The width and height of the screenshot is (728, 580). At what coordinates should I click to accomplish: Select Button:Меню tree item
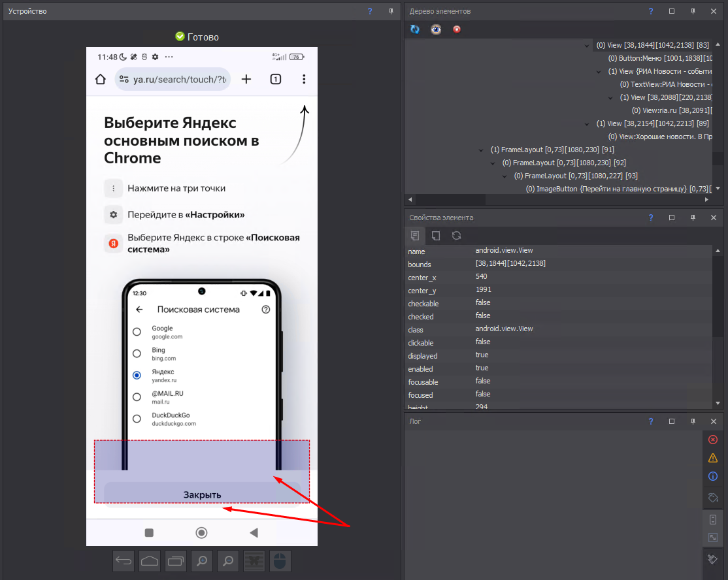pos(660,59)
